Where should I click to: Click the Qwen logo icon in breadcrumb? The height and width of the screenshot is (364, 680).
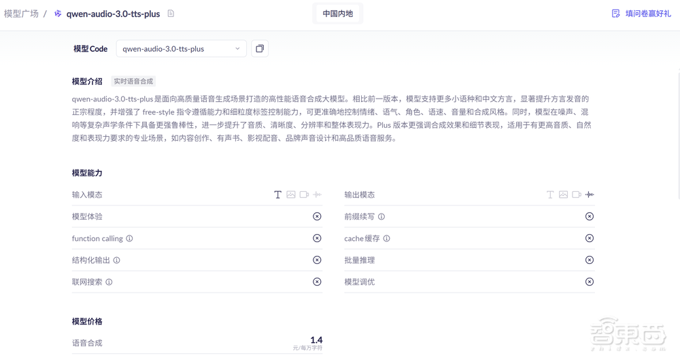(58, 14)
